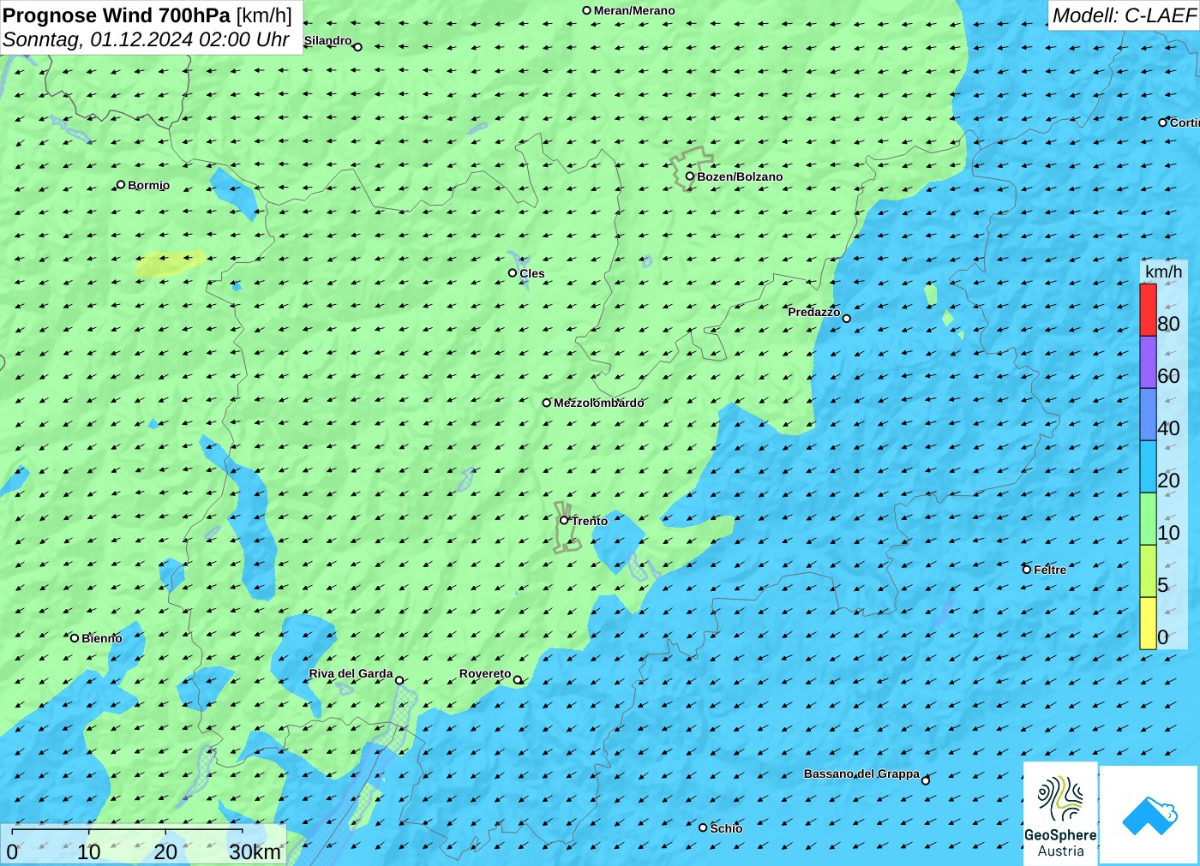Click the Predazzo location marker

coord(847,319)
